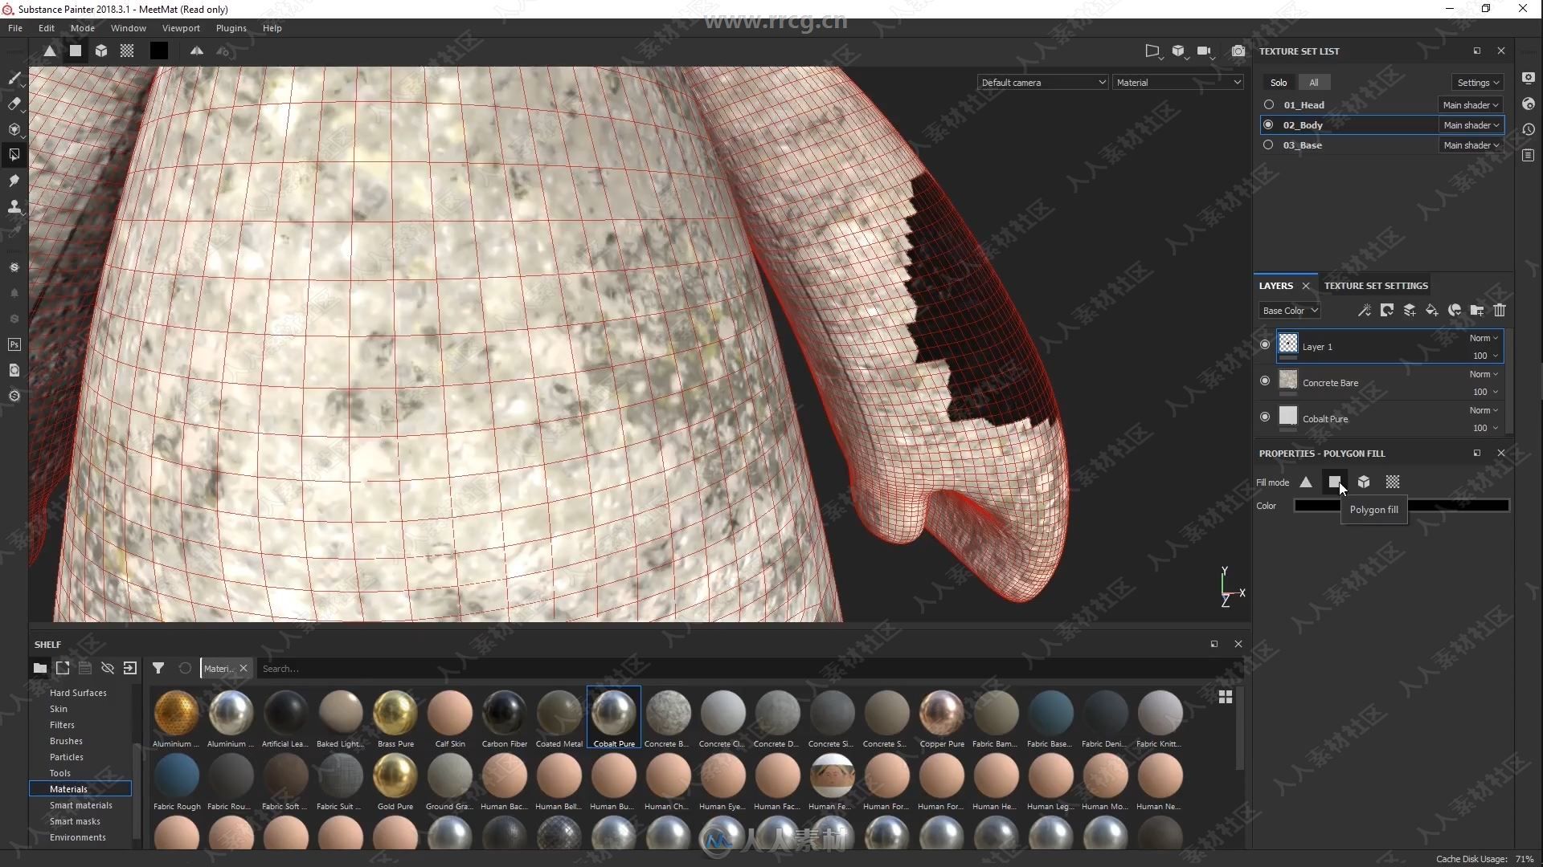Open the Texture Set Settings tab

pyautogui.click(x=1376, y=285)
